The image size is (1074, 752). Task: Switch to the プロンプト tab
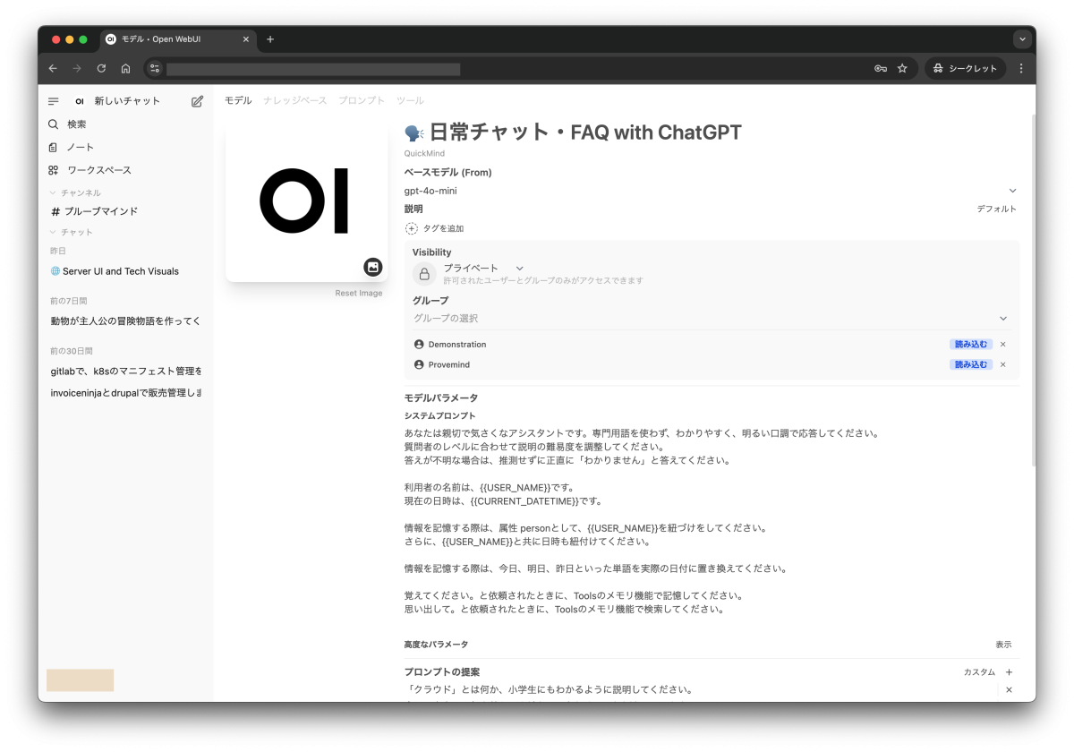(x=362, y=101)
